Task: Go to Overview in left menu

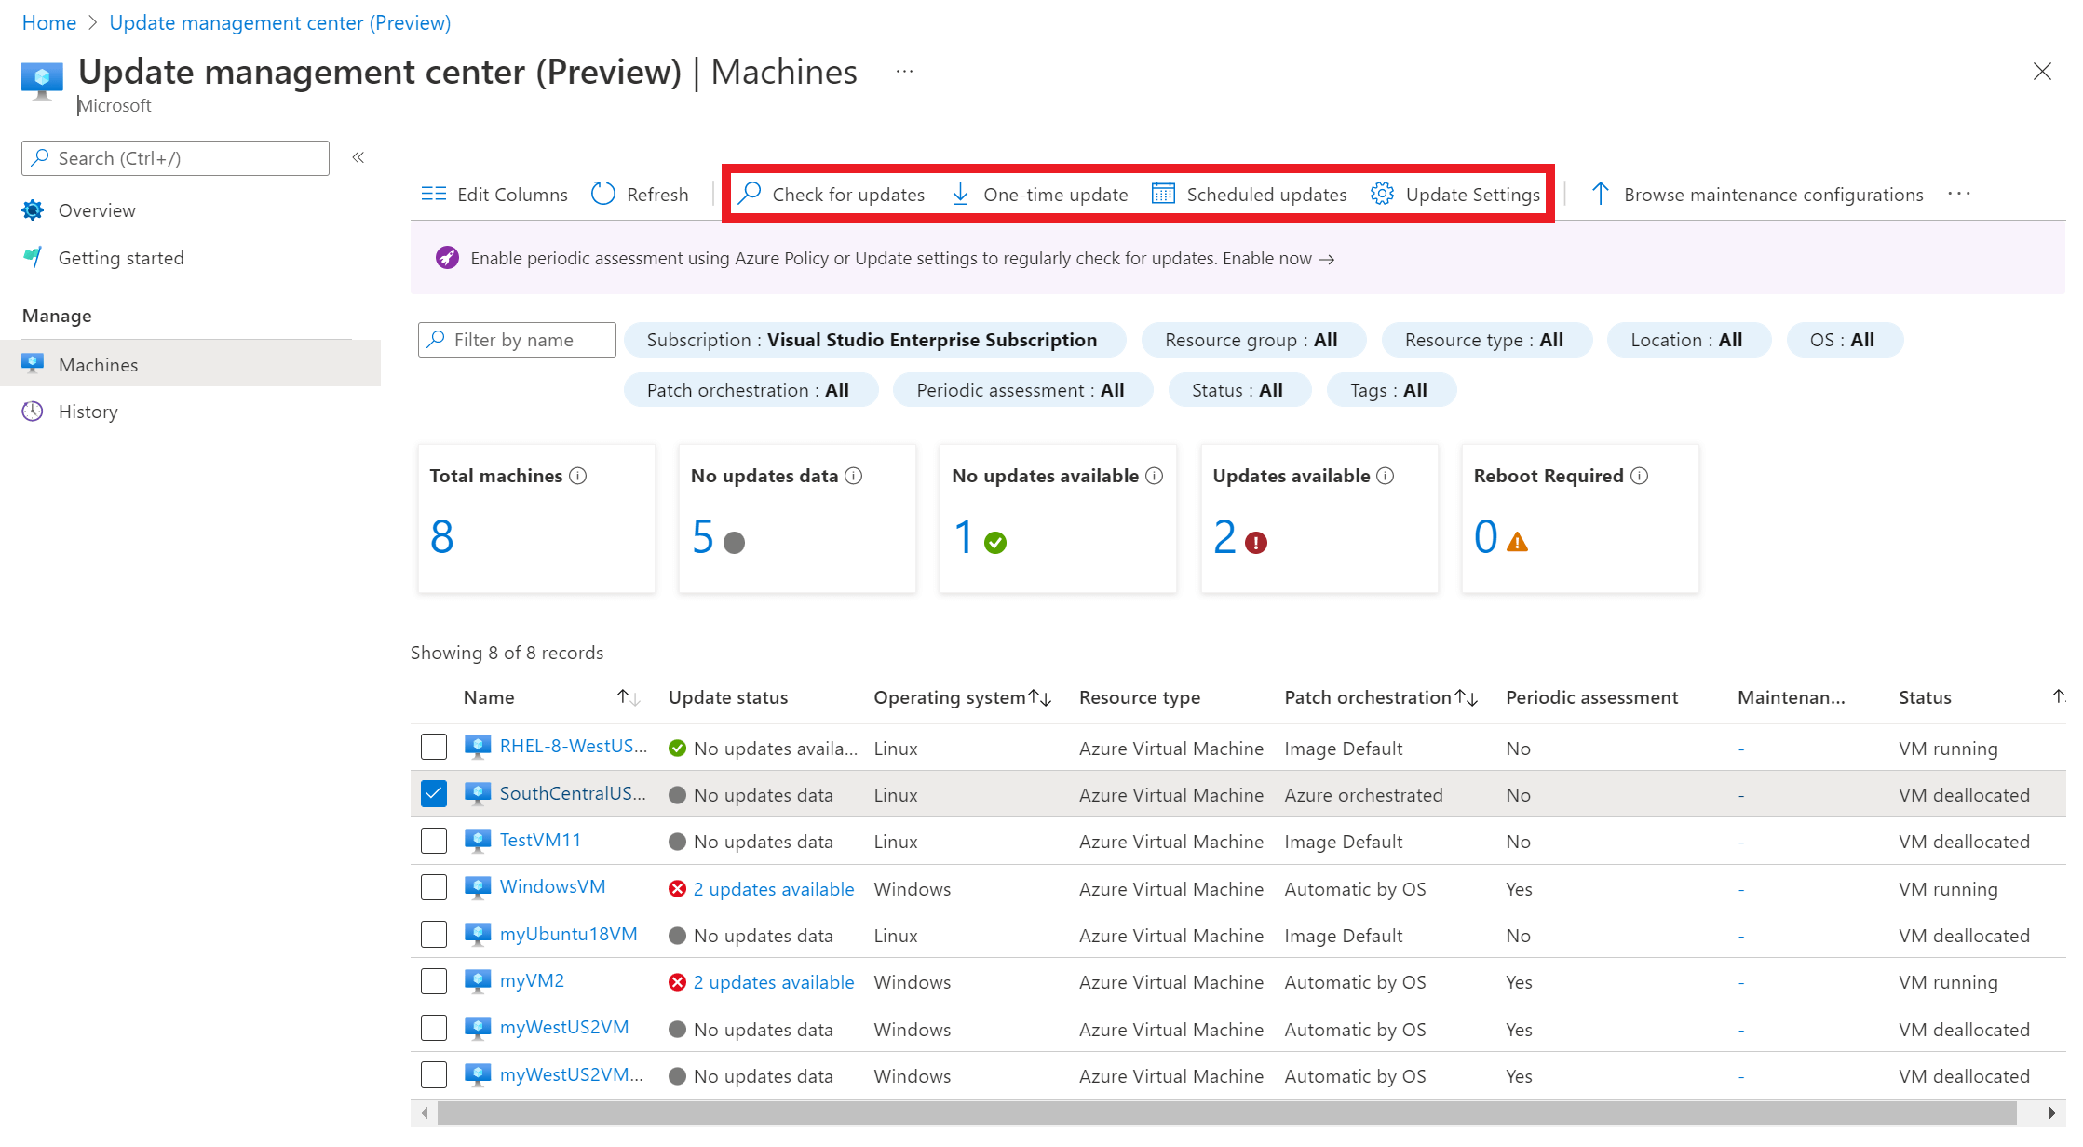Action: (x=97, y=210)
